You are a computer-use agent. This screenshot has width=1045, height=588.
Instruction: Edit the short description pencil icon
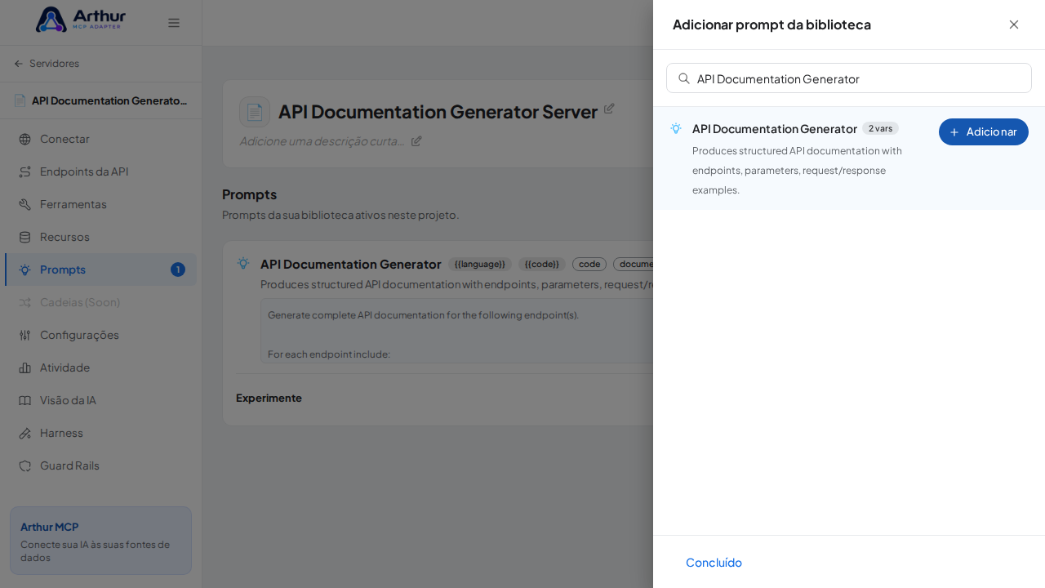(416, 140)
